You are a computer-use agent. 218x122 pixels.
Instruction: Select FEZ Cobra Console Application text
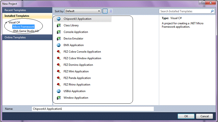pos(82,52)
